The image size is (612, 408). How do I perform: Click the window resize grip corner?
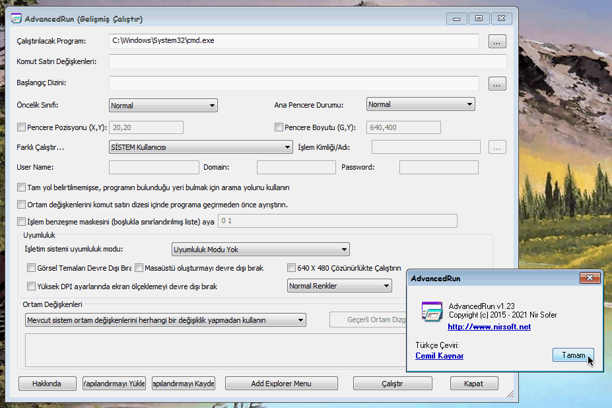pyautogui.click(x=510, y=394)
